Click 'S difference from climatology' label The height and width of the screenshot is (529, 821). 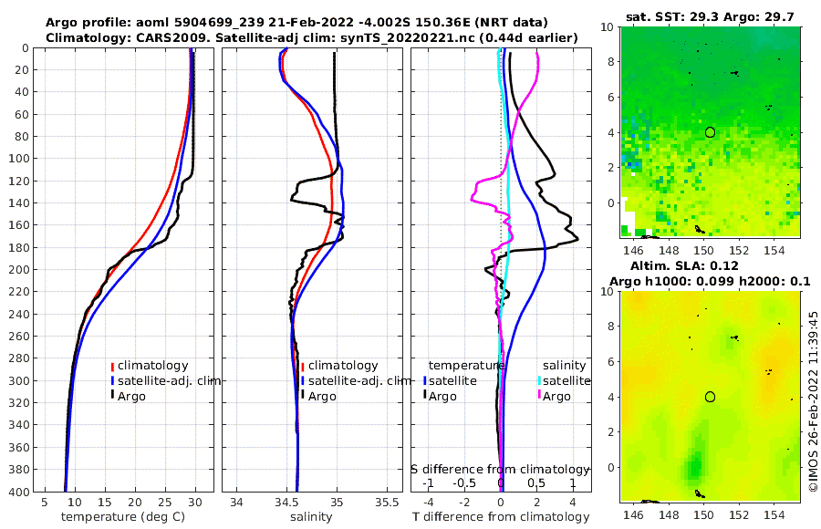tap(500, 469)
